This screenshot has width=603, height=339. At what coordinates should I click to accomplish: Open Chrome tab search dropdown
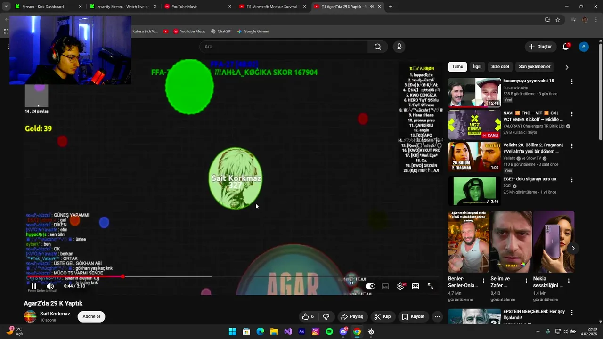6,7
